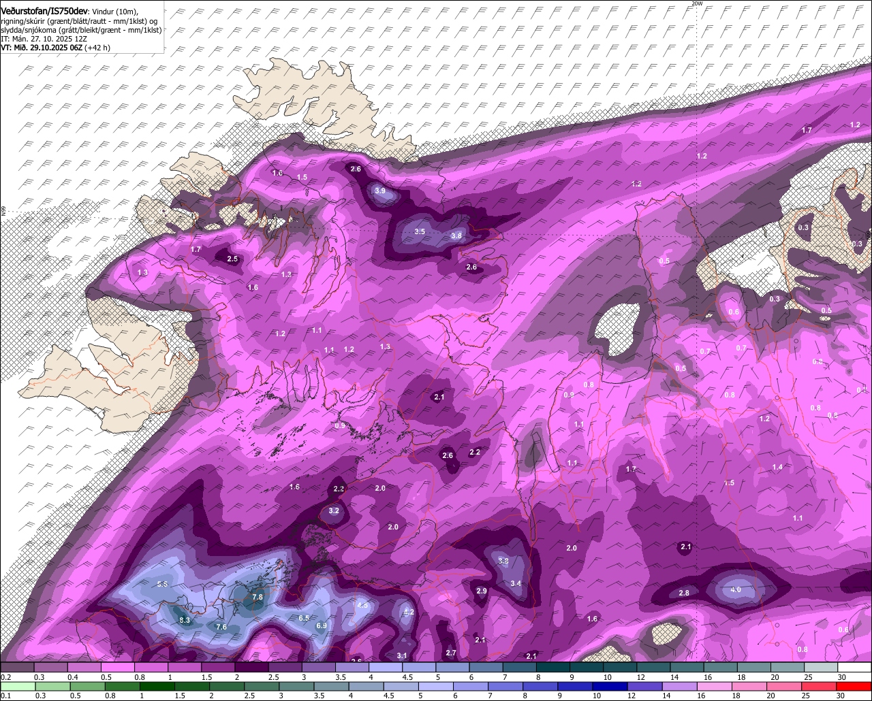Click the 0.2 label on the snow legend
The width and height of the screenshot is (872, 701).
5,676
